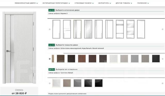Choose the medium brown wood coating swatch
This screenshot has width=165, height=96.
[x=61, y=59]
